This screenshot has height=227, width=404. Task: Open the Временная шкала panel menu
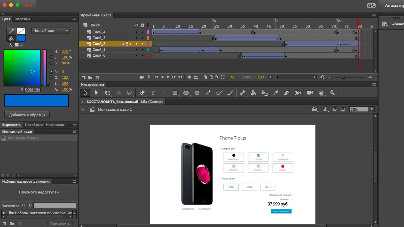pyautogui.click(x=374, y=15)
